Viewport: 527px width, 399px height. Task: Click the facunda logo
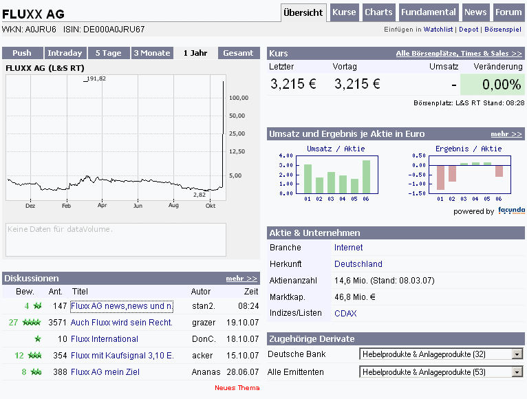511,211
